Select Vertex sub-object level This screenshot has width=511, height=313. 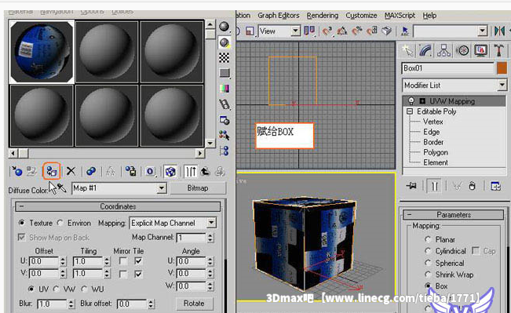coord(433,122)
